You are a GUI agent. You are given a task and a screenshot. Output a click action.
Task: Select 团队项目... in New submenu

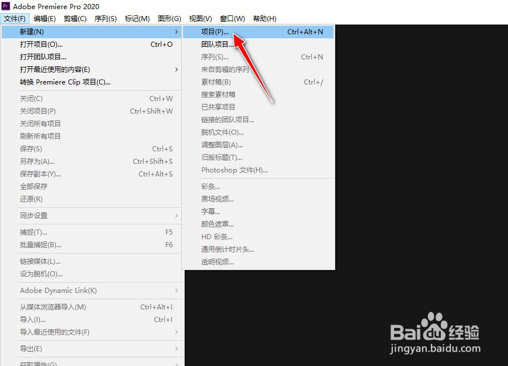(x=258, y=45)
